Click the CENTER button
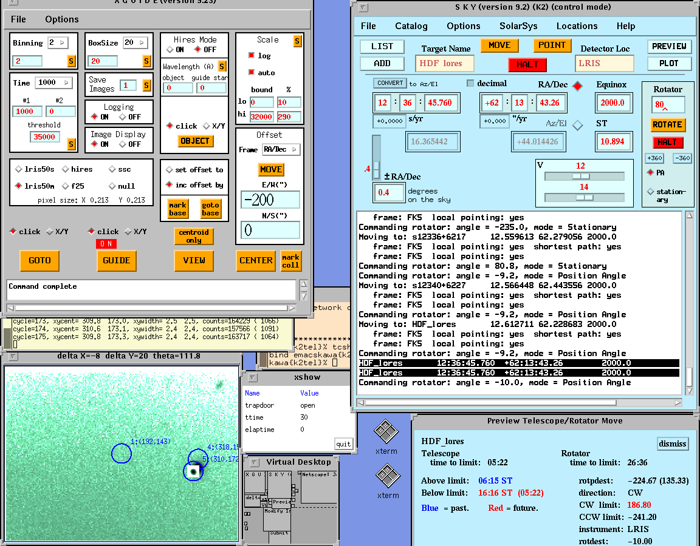The width and height of the screenshot is (700, 546). (256, 260)
